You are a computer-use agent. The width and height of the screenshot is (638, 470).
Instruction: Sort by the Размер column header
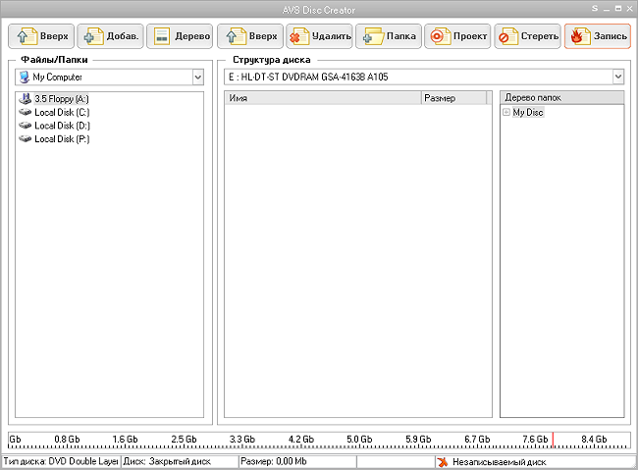point(454,98)
